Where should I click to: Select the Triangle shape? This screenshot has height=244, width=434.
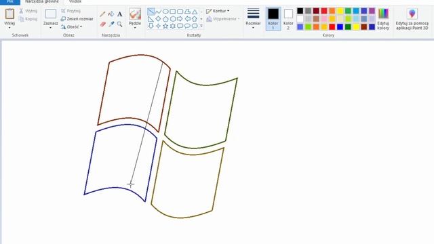[x=195, y=12]
